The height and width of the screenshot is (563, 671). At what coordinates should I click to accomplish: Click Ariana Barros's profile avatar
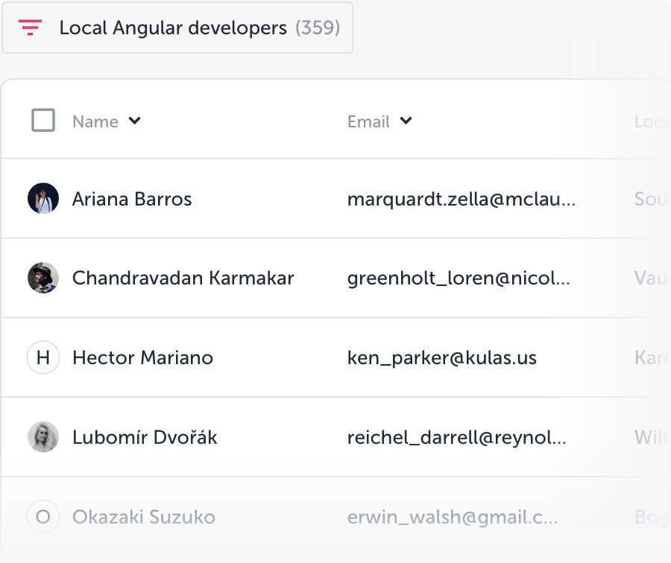(x=43, y=199)
